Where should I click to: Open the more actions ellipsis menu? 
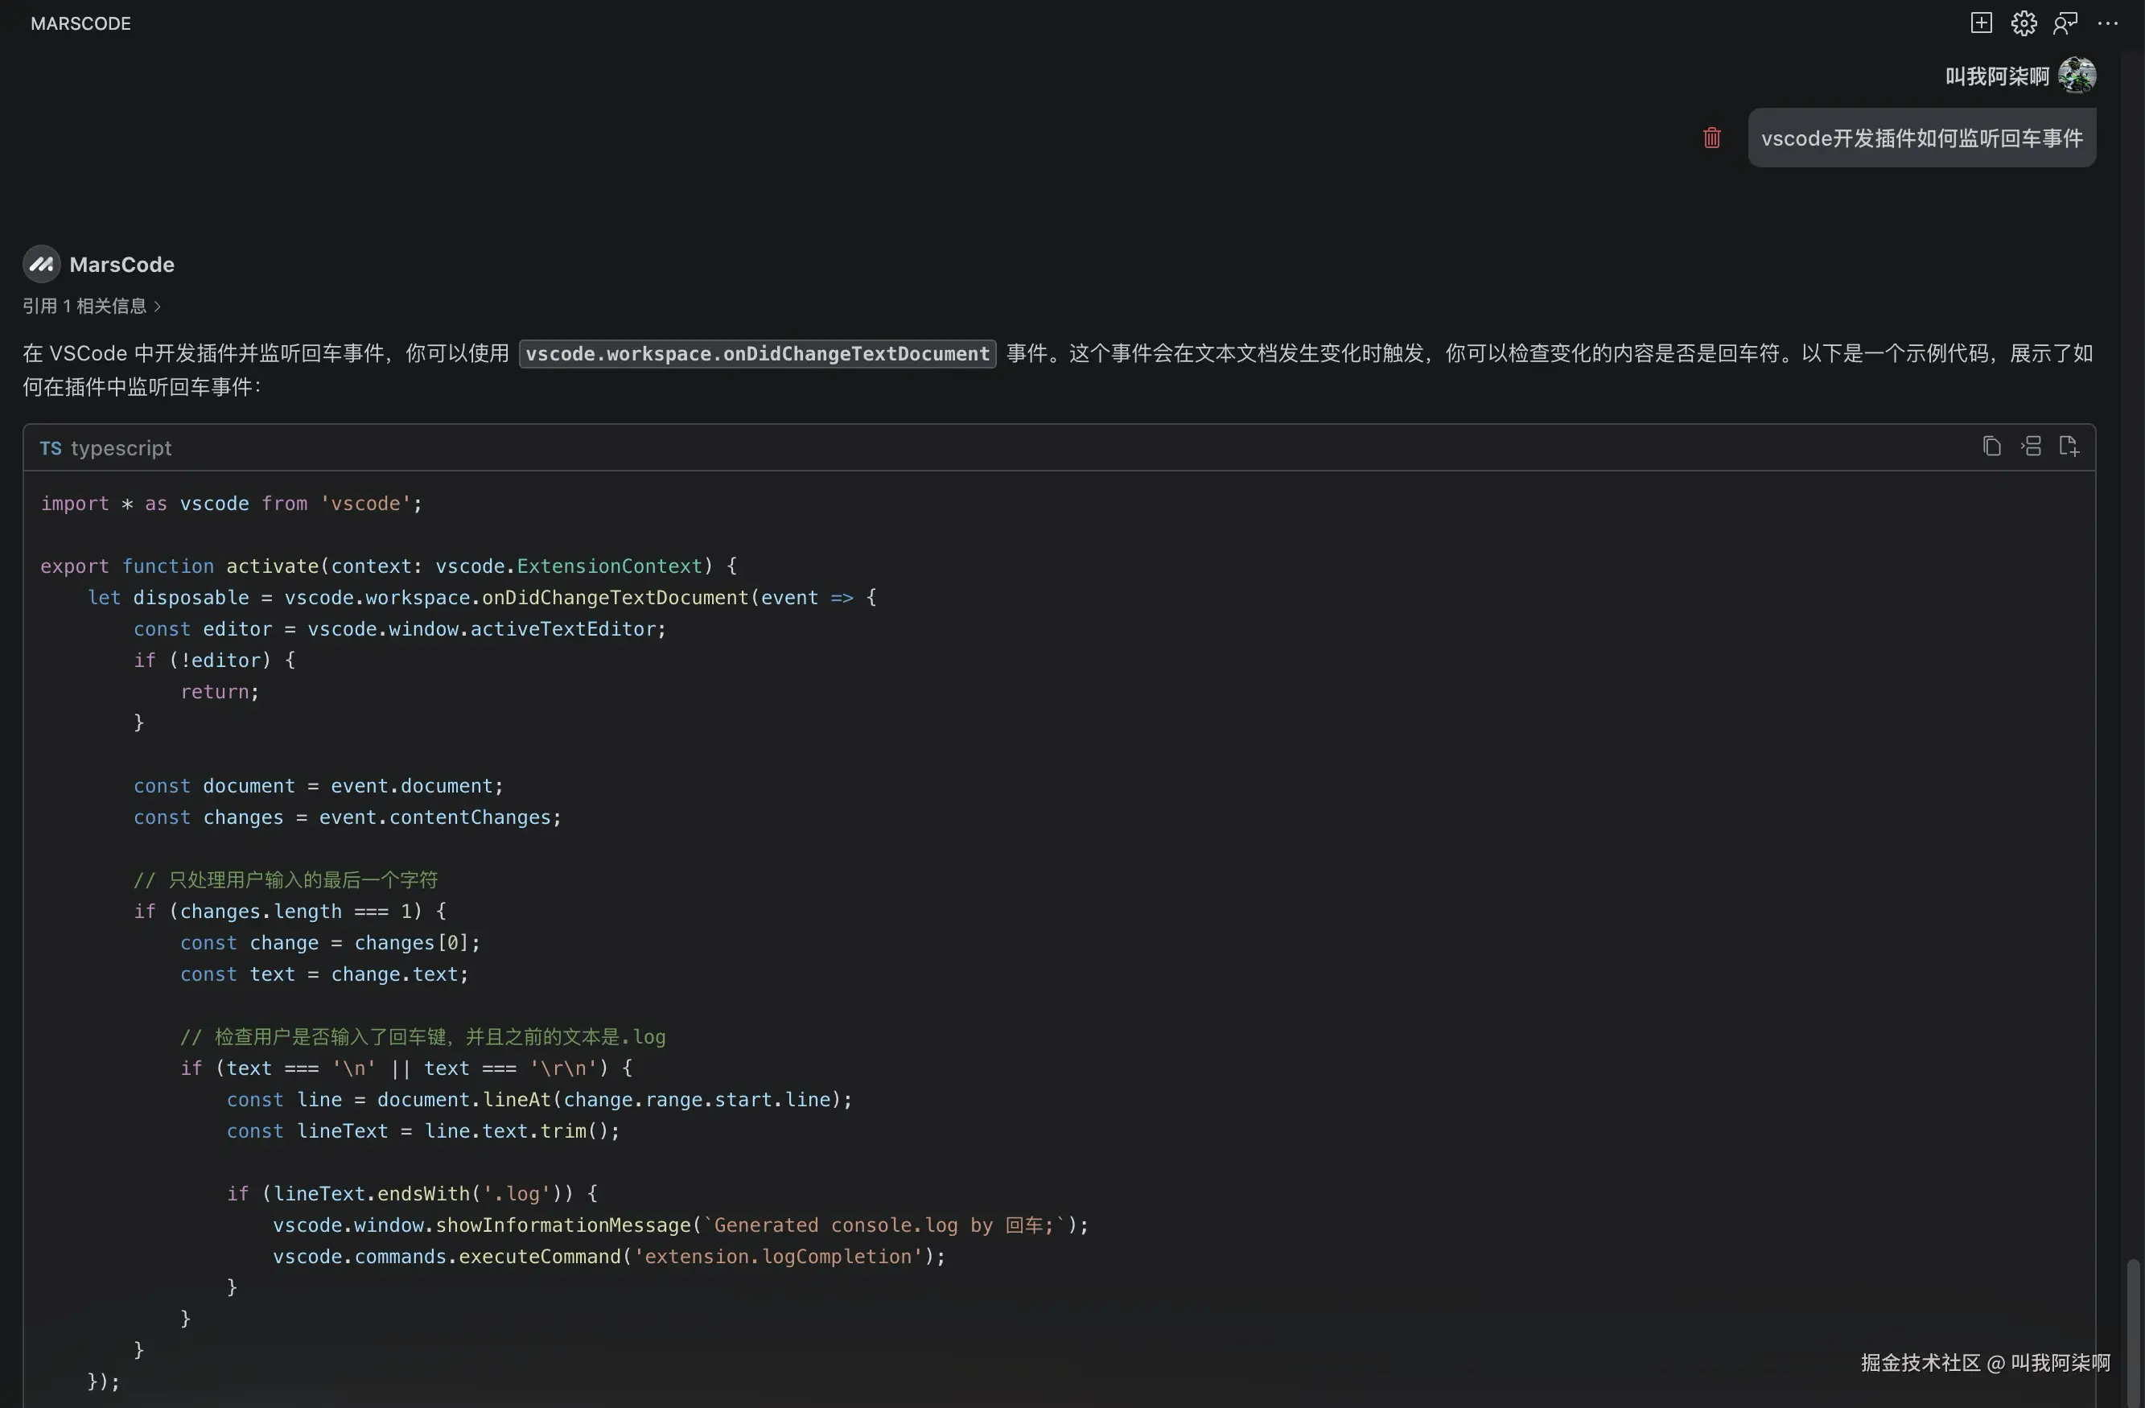click(x=2107, y=23)
